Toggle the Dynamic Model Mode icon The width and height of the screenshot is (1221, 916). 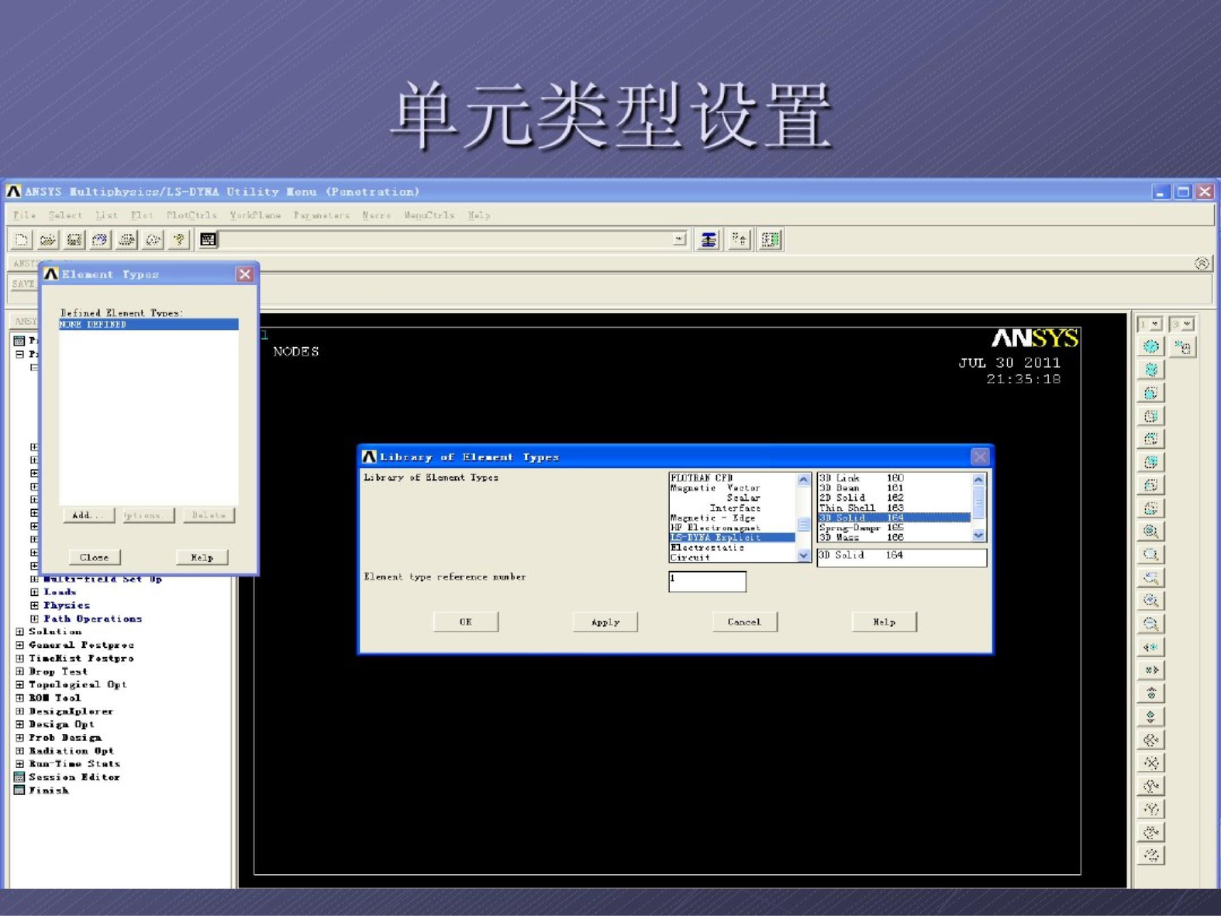tap(1182, 346)
